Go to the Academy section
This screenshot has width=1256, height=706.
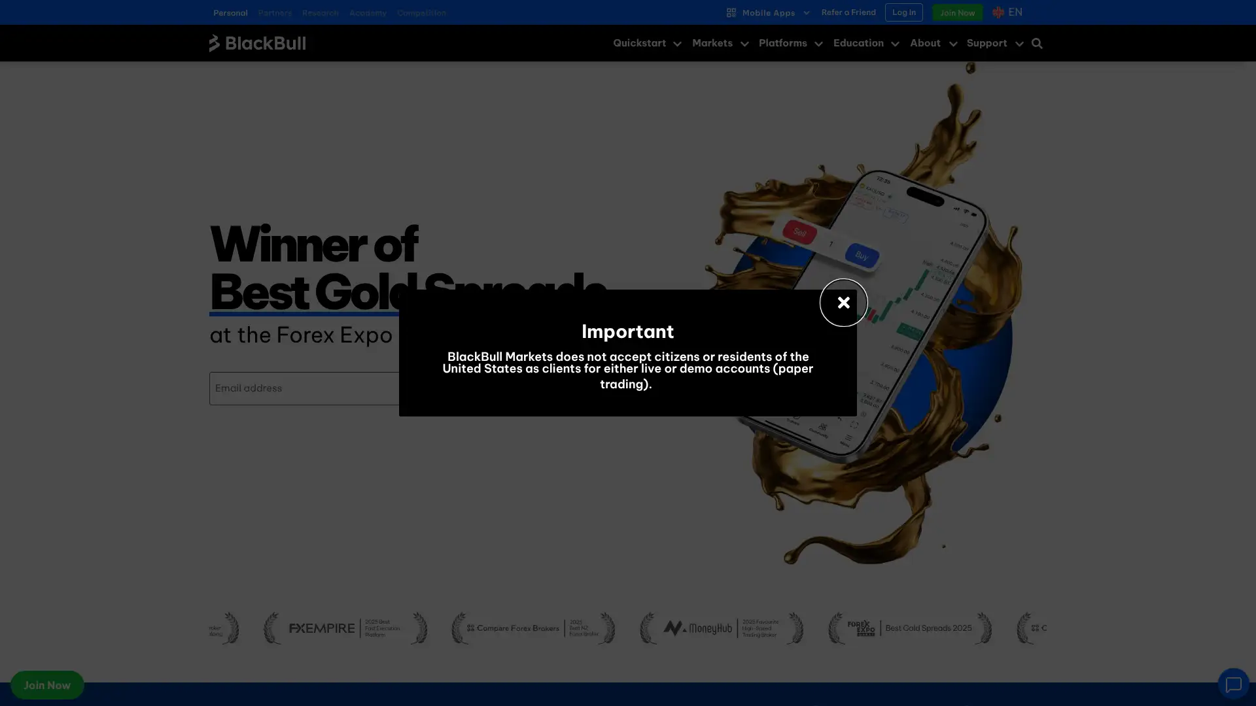point(368,12)
